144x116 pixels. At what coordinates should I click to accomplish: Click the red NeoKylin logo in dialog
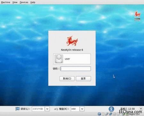click(x=72, y=41)
